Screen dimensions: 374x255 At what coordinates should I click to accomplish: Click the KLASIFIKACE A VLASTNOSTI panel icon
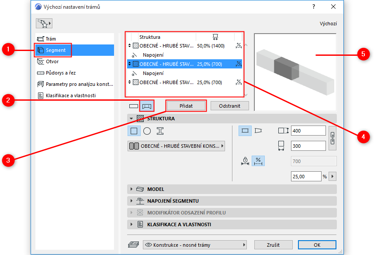point(140,224)
